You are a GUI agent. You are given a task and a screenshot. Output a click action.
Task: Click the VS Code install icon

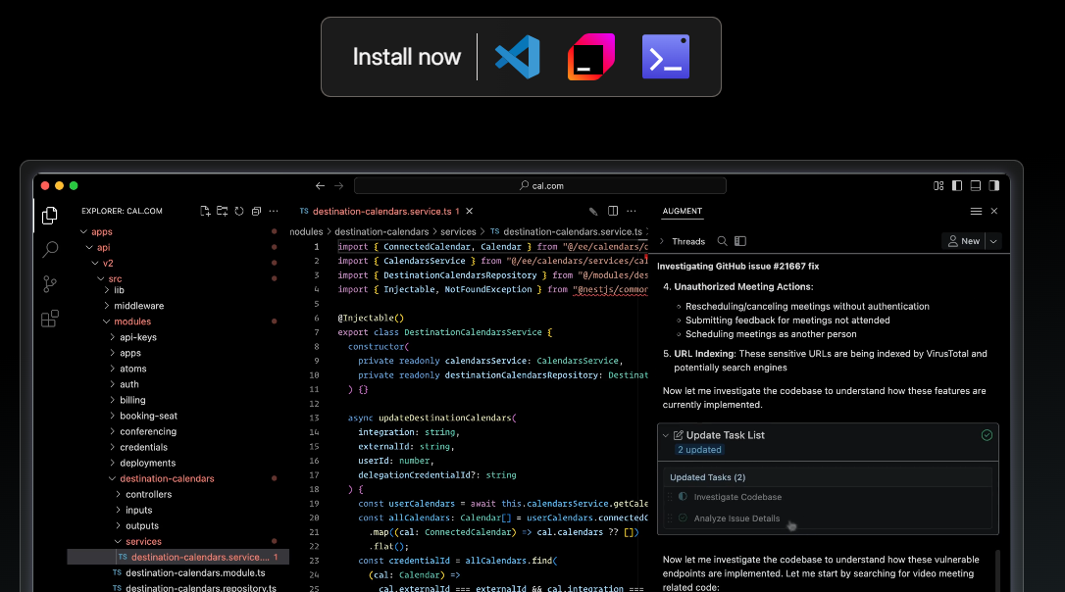pyautogui.click(x=517, y=57)
